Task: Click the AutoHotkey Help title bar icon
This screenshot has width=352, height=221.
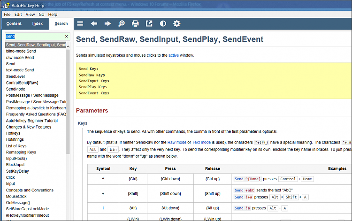Action: pos(6,5)
